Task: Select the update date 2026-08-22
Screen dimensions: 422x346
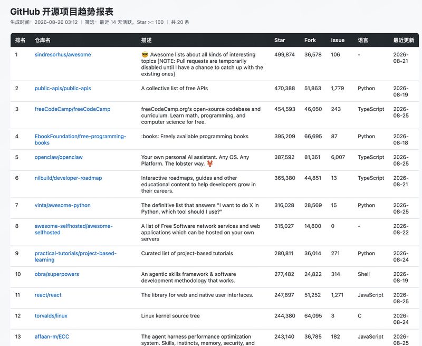Action: coord(401,229)
